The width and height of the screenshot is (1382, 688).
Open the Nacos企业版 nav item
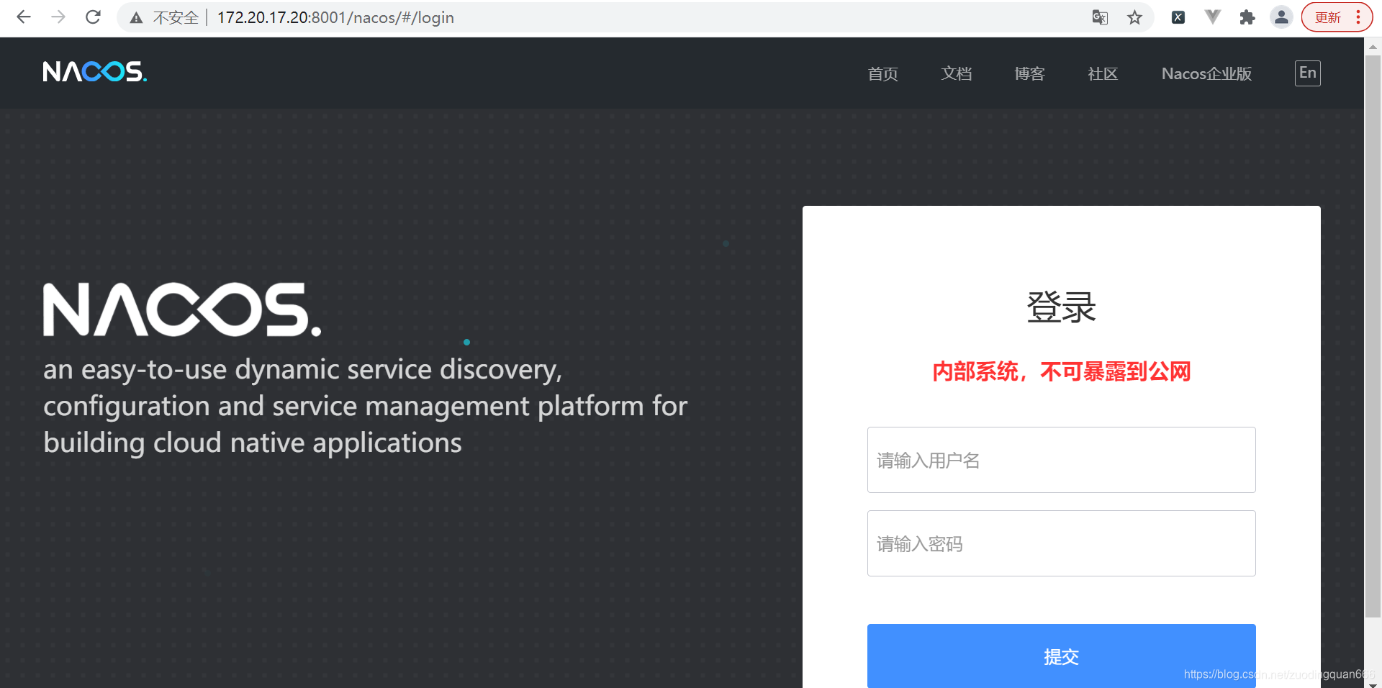(1206, 73)
